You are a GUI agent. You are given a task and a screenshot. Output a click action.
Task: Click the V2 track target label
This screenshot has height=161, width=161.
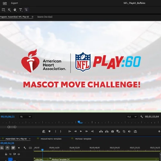pos(10,154)
